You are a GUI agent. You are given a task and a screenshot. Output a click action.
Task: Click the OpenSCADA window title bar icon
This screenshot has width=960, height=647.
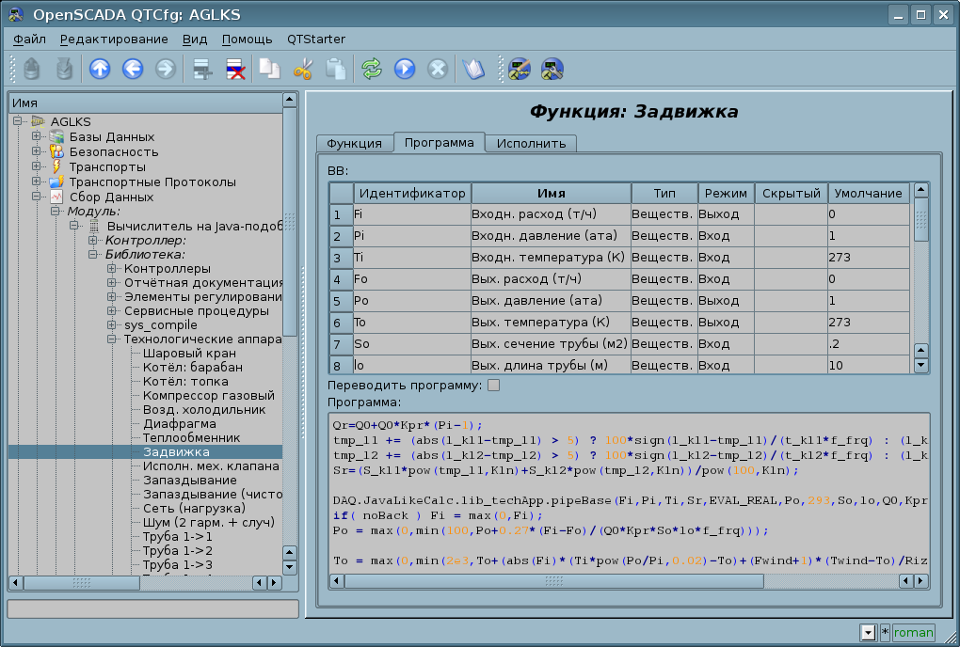click(x=16, y=15)
